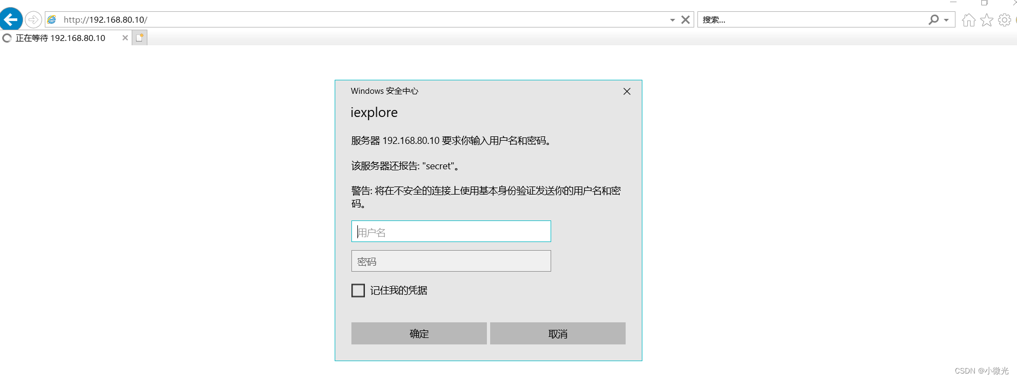Screen dimensions: 1017x380
Task: Open Favorites star icon
Action: 987,20
